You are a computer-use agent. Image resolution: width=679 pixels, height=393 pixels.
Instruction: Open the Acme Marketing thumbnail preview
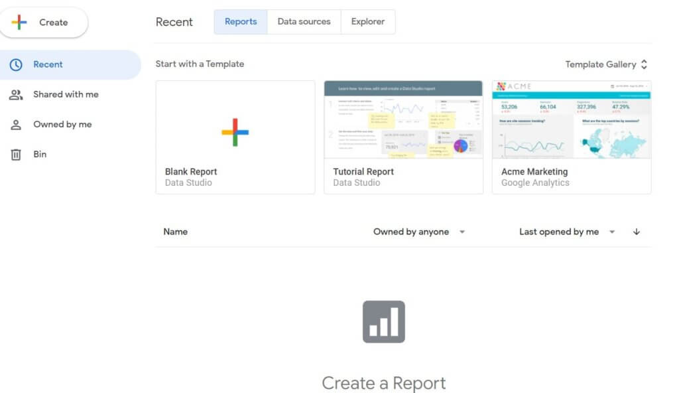pyautogui.click(x=572, y=119)
